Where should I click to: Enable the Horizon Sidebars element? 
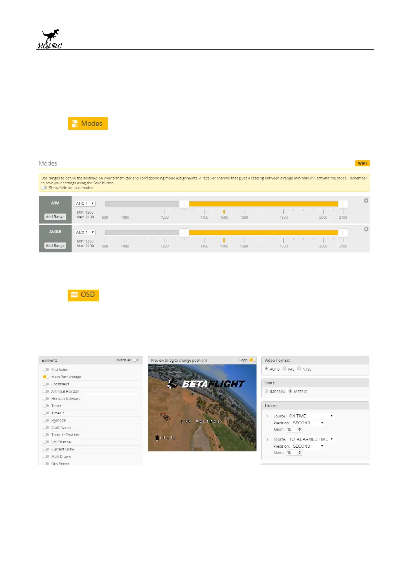(x=46, y=398)
